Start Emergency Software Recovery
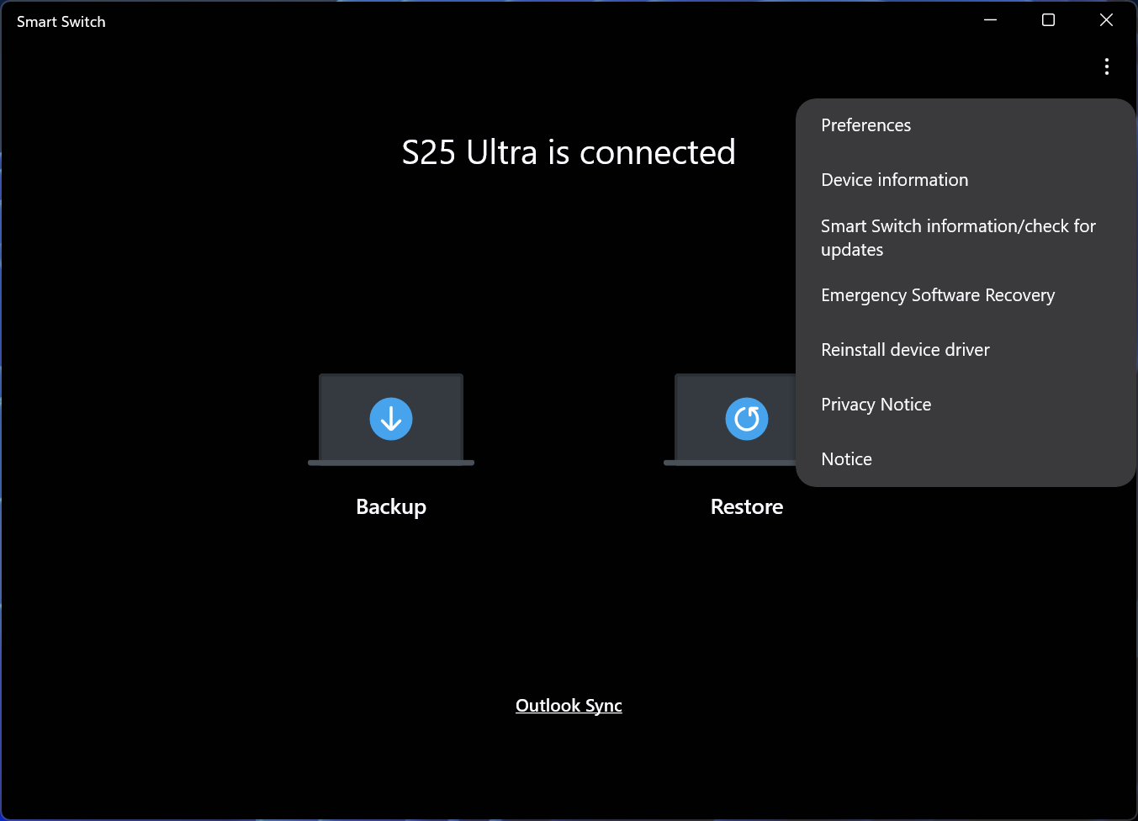Viewport: 1138px width, 821px height. click(938, 295)
